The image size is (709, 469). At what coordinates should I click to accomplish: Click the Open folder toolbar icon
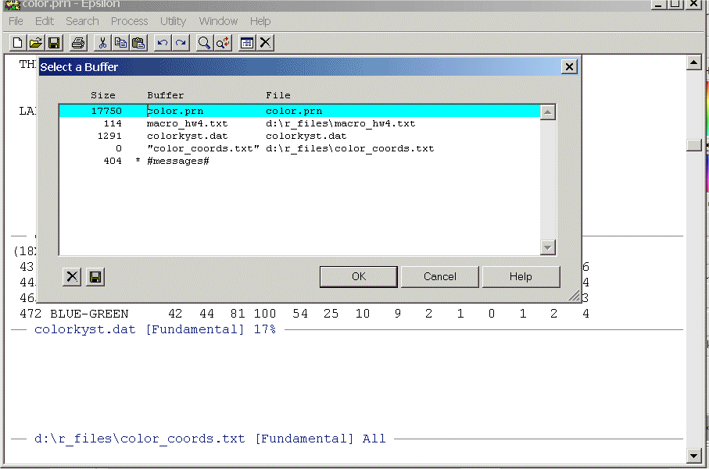coord(36,42)
